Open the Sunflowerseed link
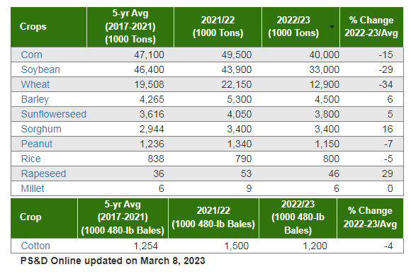411x274 pixels. pos(54,114)
